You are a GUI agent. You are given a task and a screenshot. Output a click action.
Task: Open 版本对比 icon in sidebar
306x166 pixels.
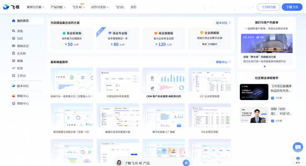(13, 86)
